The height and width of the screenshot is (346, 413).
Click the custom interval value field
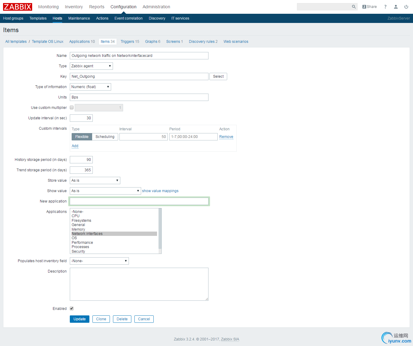point(144,137)
